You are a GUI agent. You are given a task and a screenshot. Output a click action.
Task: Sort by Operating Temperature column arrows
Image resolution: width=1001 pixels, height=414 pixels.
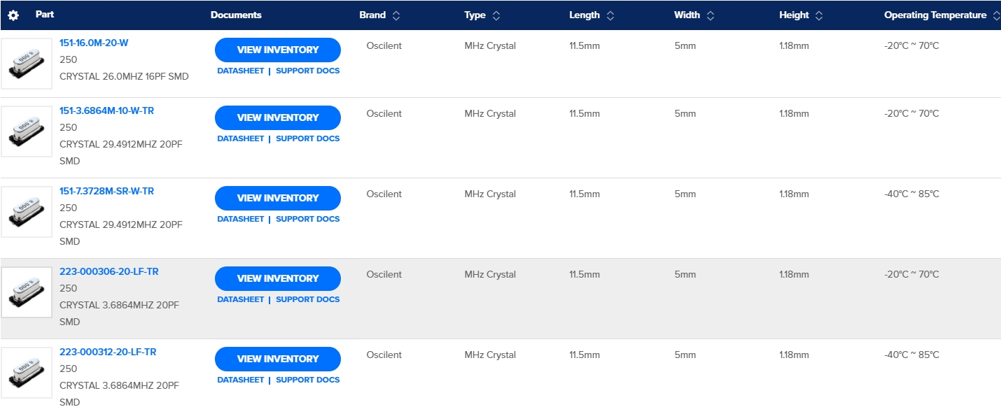996,15
